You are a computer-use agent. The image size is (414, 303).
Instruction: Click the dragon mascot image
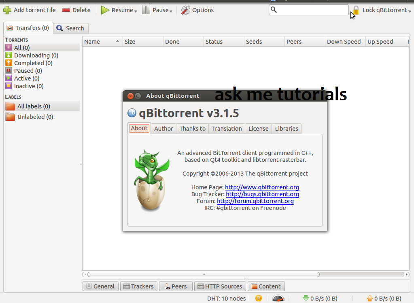point(151,180)
